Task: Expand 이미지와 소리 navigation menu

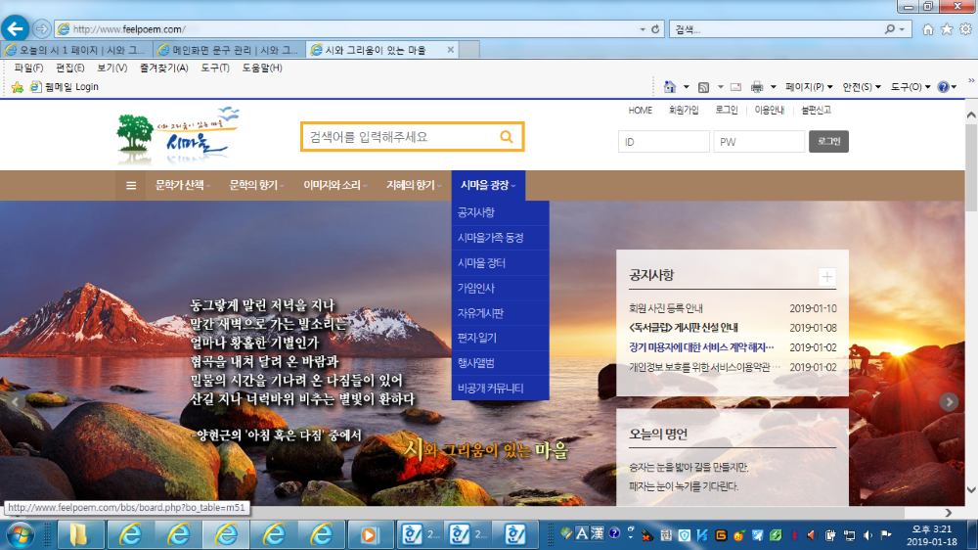Action: [x=334, y=185]
